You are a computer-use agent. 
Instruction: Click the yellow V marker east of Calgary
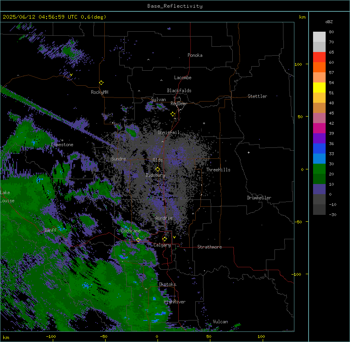tap(174, 237)
